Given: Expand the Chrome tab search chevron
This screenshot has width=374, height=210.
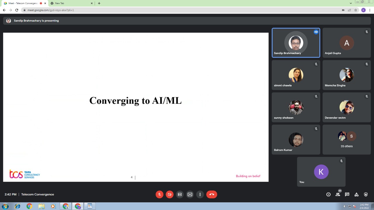Looking at the screenshot, I should click(351, 3).
